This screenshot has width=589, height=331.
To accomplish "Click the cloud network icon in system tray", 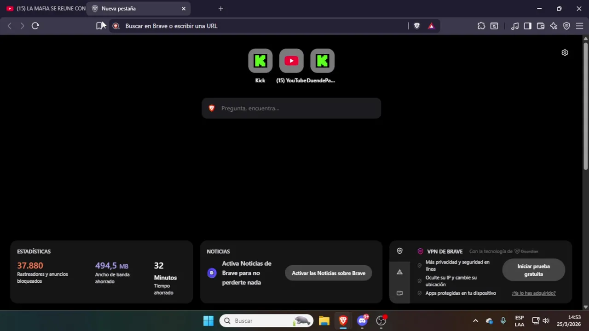I will (489, 320).
